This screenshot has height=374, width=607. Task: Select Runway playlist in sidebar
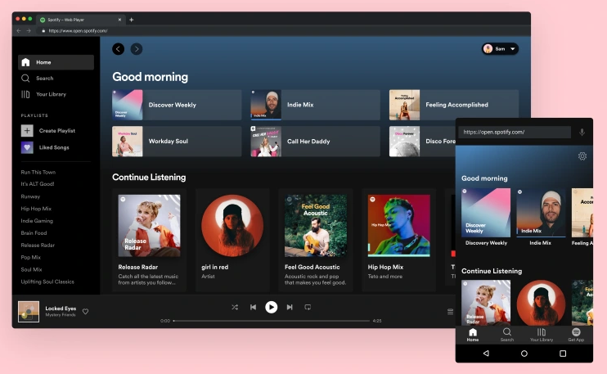(30, 196)
